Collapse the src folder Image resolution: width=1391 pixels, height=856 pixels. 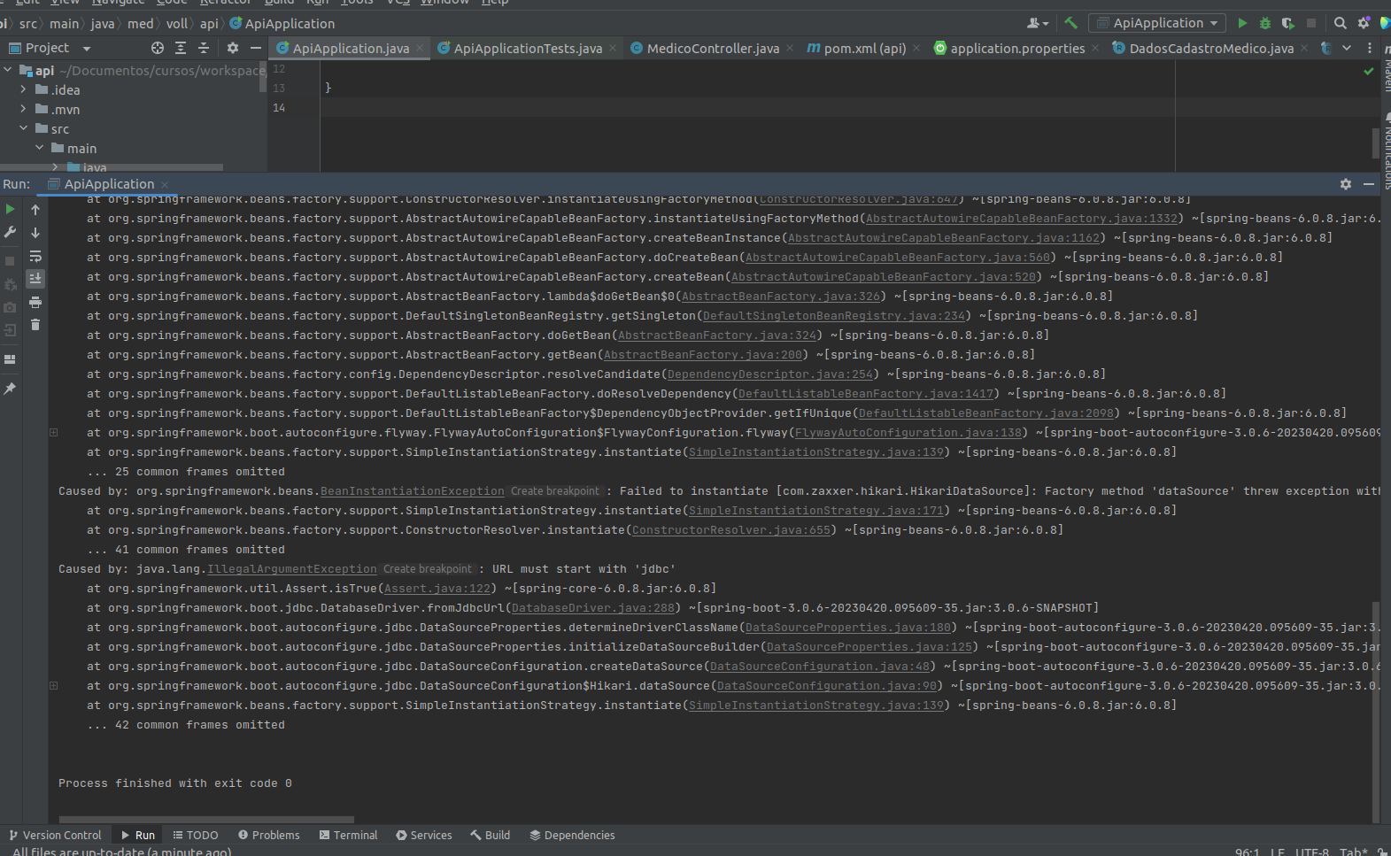click(23, 128)
